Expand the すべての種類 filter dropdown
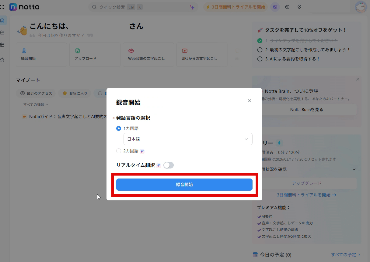The height and width of the screenshot is (262, 370). point(36,104)
